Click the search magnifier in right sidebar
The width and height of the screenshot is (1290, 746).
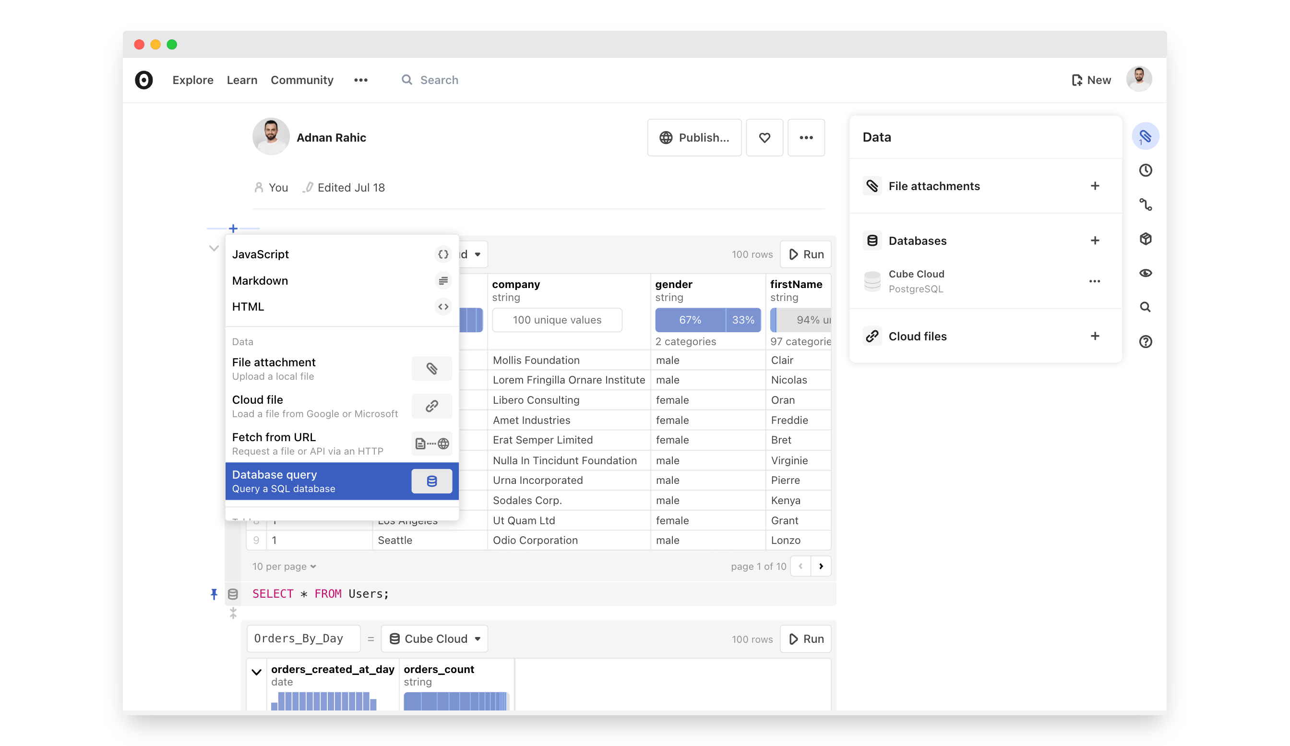[x=1145, y=307]
